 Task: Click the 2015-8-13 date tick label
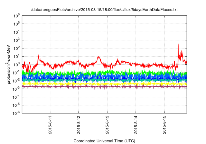click(107, 125)
